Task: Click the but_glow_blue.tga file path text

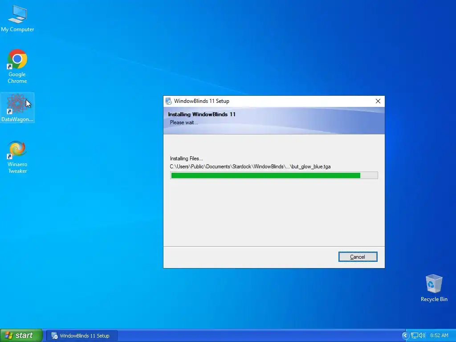Action: coord(250,167)
